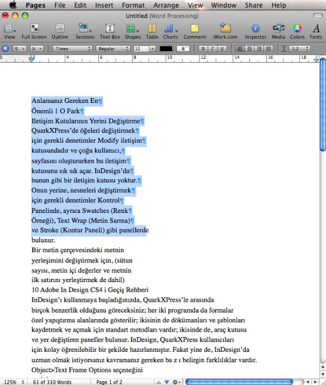
Task: Justify the text
Action: click(268, 48)
